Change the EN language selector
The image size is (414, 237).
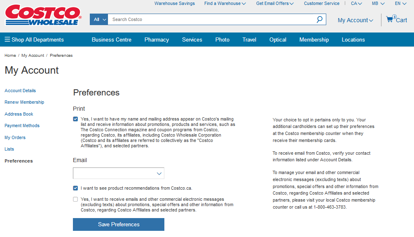click(400, 3)
